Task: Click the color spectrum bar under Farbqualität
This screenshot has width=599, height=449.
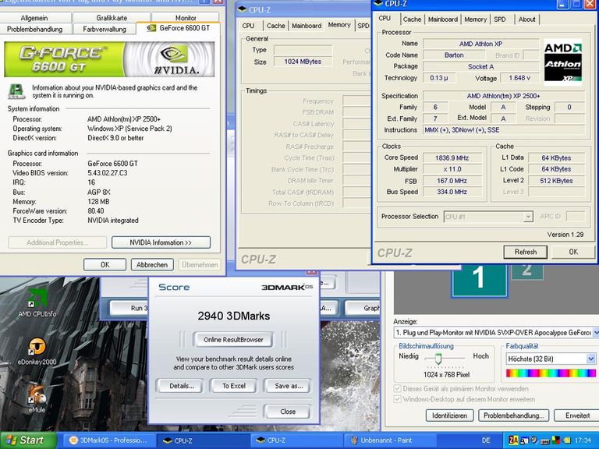Action: coord(551,373)
